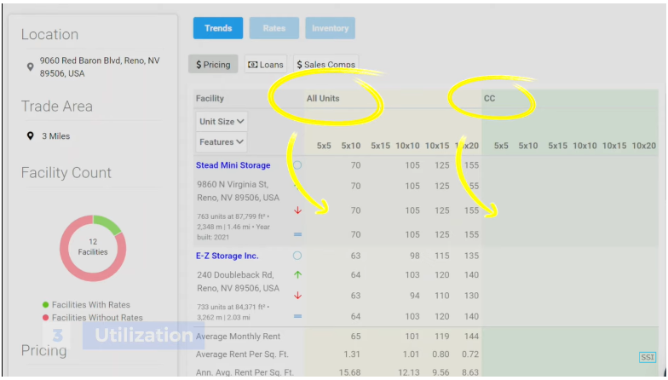Click the 9060 Red Baron Blvd address text

tap(100, 66)
